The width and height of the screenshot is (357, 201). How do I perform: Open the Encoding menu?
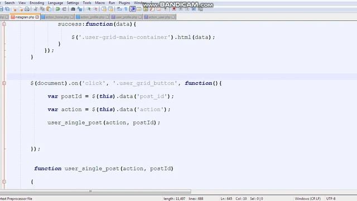pyautogui.click(x=37, y=3)
